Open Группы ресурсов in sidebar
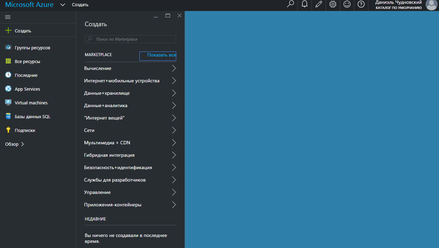The height and width of the screenshot is (248, 439). 32,48
